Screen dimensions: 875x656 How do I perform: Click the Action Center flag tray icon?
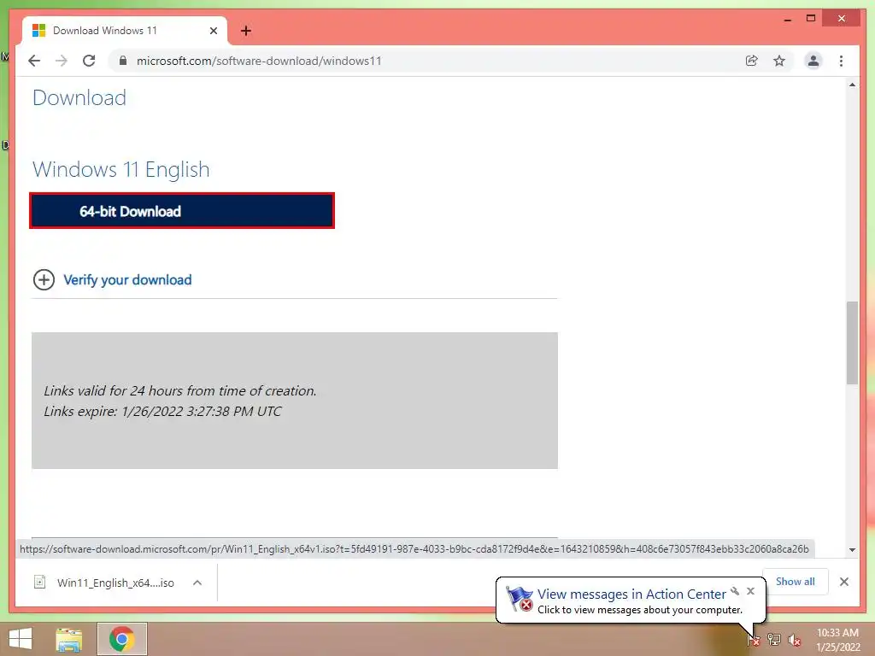point(754,639)
